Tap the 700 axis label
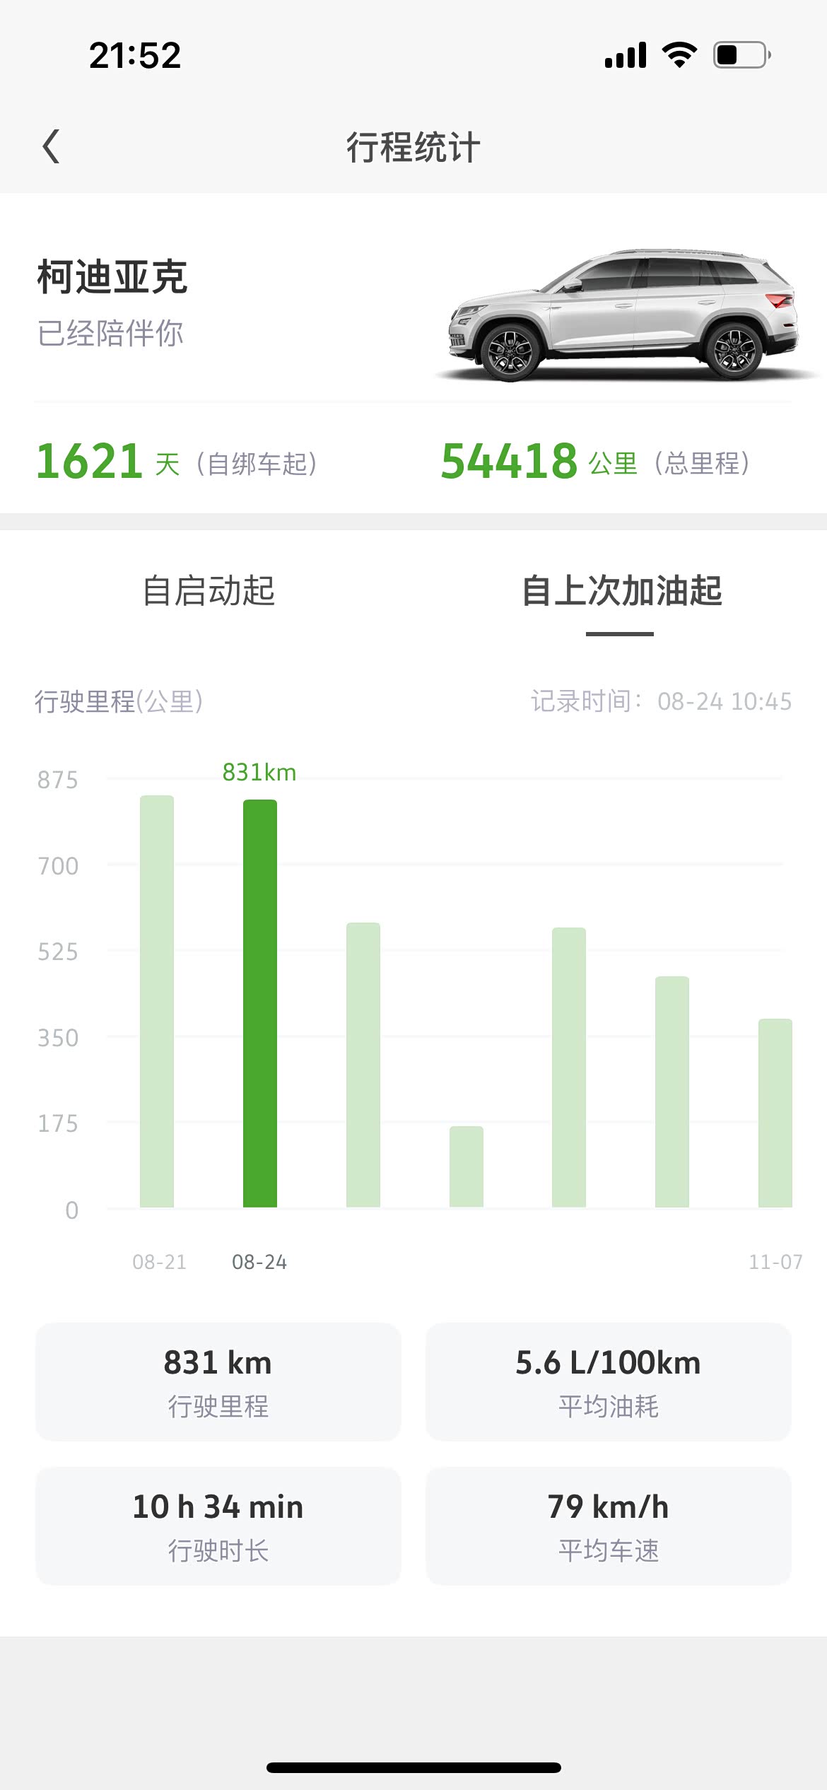The width and height of the screenshot is (827, 1790). (58, 866)
